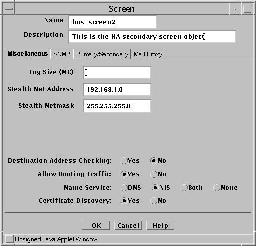Open the window menu button in title bar
Viewport: 256px width, 246px height.
(x=9, y=9)
